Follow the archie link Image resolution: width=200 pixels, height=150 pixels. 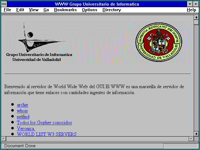coord(22,105)
